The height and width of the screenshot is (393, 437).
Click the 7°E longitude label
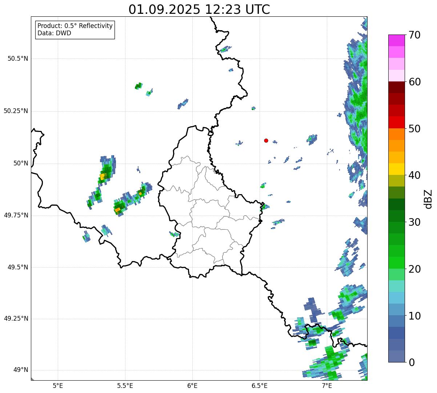point(327,385)
